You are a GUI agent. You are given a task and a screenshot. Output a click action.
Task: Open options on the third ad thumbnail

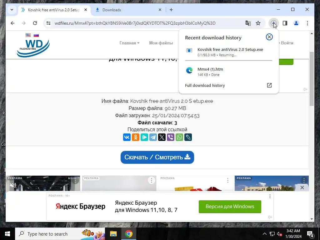228,180
